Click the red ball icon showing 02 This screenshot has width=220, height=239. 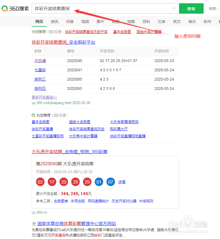click(x=40, y=182)
